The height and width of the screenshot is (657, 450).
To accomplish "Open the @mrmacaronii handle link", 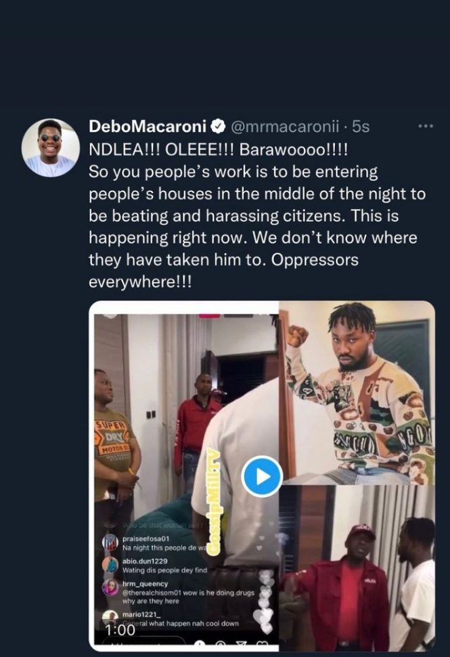I will coord(286,127).
